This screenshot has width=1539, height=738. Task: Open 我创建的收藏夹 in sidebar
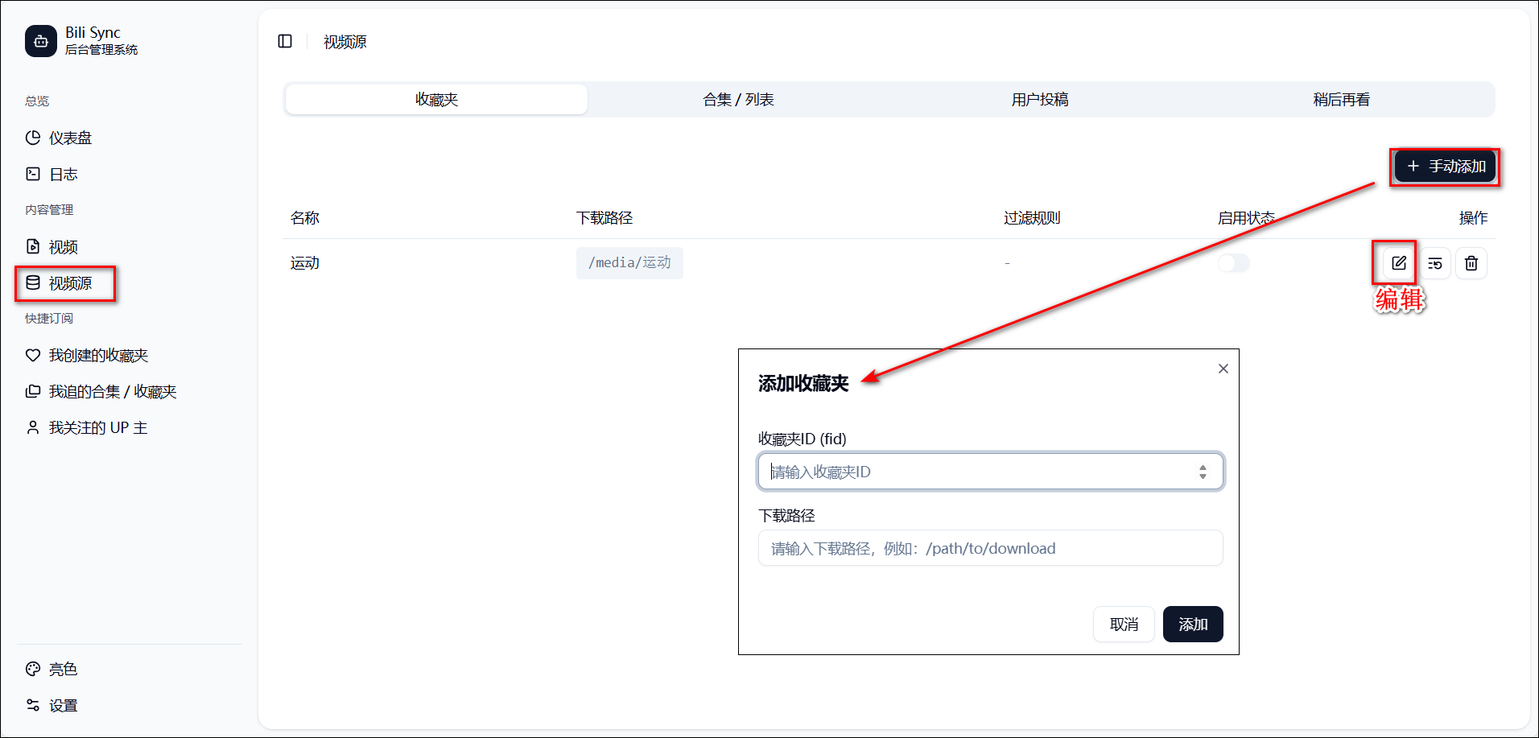pos(98,356)
